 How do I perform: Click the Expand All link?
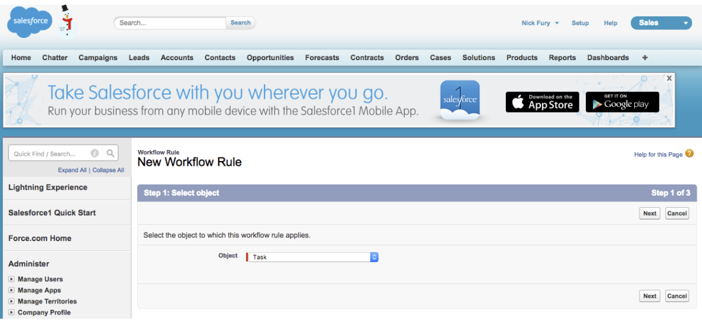click(72, 170)
